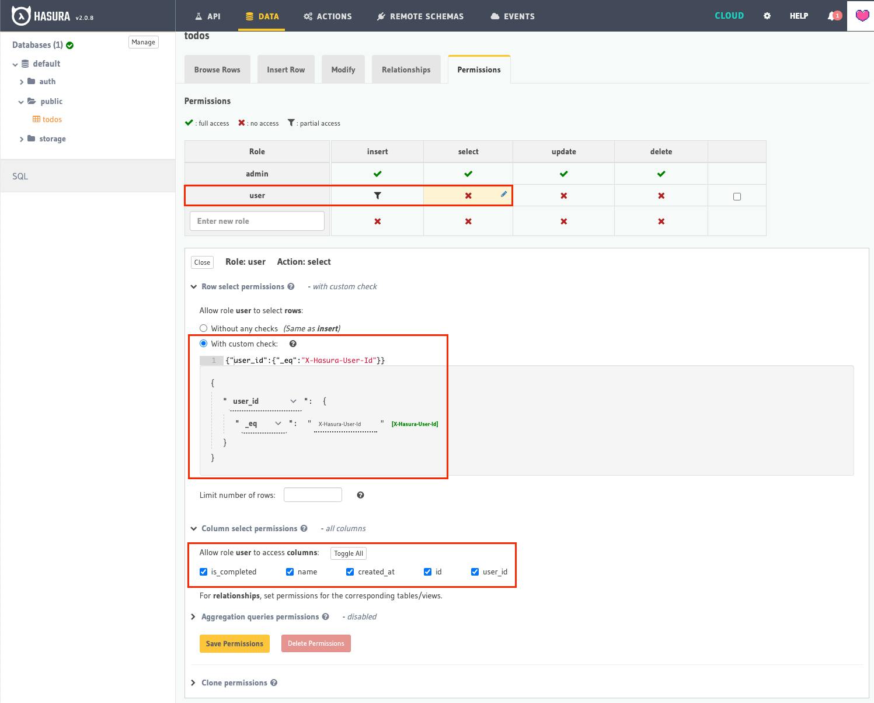Click help icon beside Row select permissions
Image resolution: width=874 pixels, height=703 pixels.
[x=291, y=286]
